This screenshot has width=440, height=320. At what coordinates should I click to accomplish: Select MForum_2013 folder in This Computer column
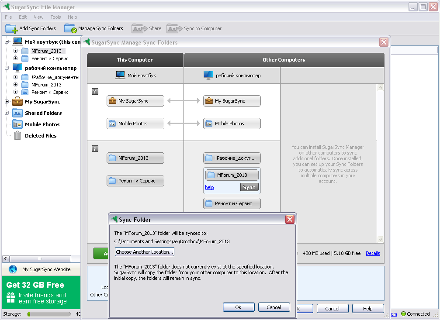point(135,158)
